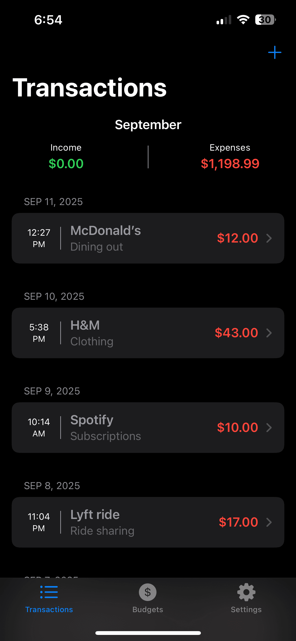Expand McDonald's transaction chevron
The height and width of the screenshot is (641, 296).
tap(269, 238)
